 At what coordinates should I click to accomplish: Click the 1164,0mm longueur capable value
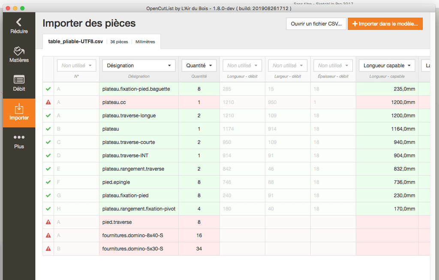click(x=403, y=129)
